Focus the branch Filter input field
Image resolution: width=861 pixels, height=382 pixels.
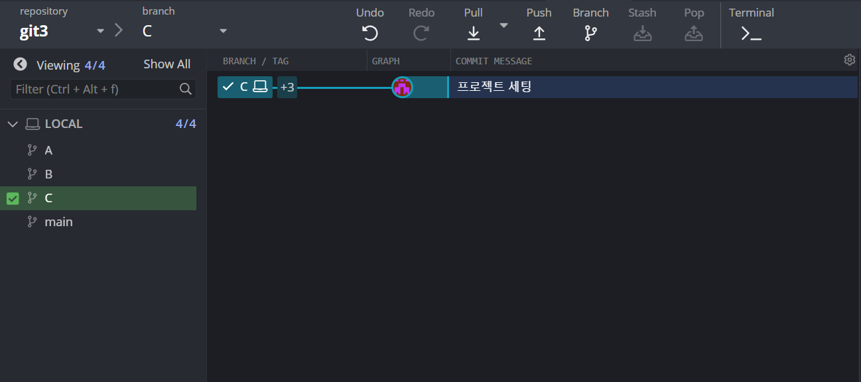tap(103, 89)
